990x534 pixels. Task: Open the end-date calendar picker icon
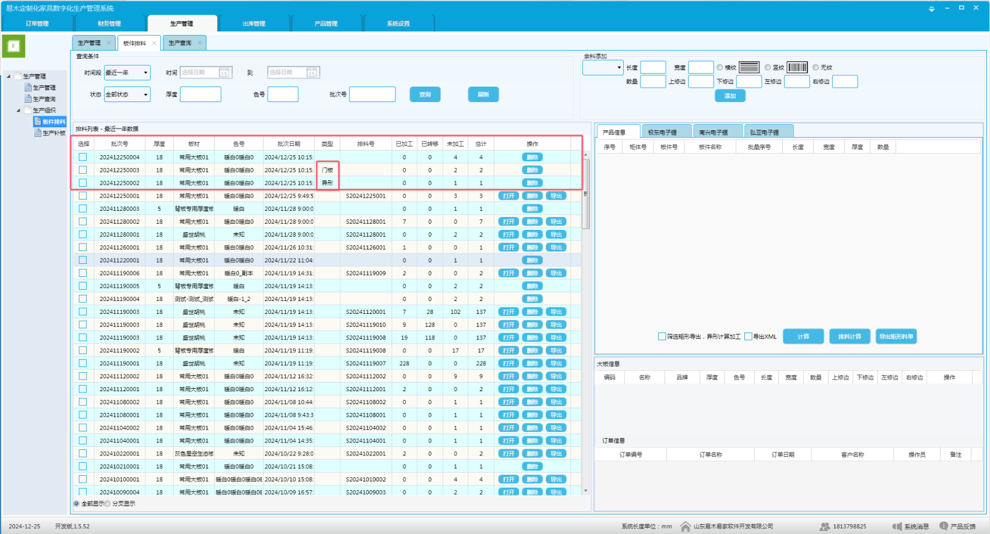pyautogui.click(x=312, y=72)
